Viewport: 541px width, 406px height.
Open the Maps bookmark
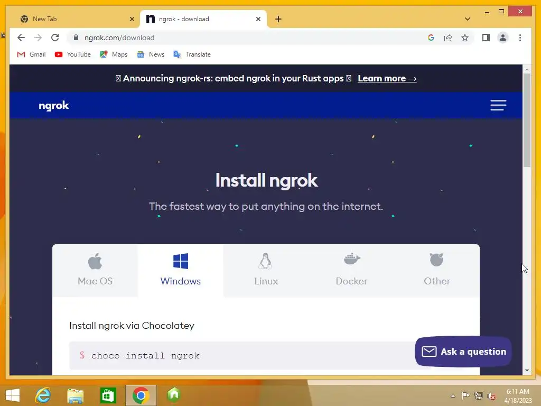coord(114,54)
